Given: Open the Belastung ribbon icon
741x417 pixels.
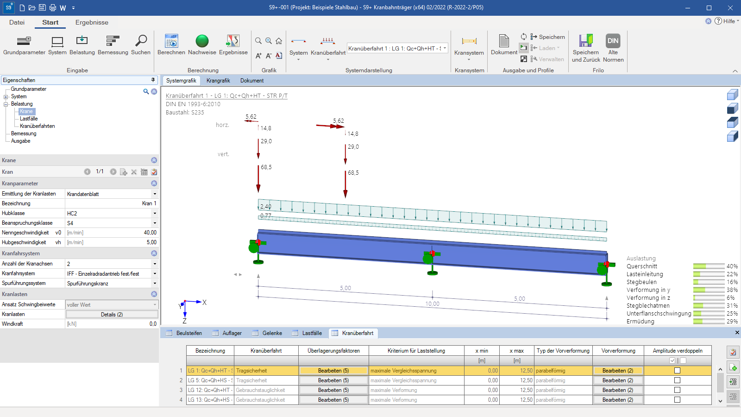Looking at the screenshot, I should [x=82, y=45].
